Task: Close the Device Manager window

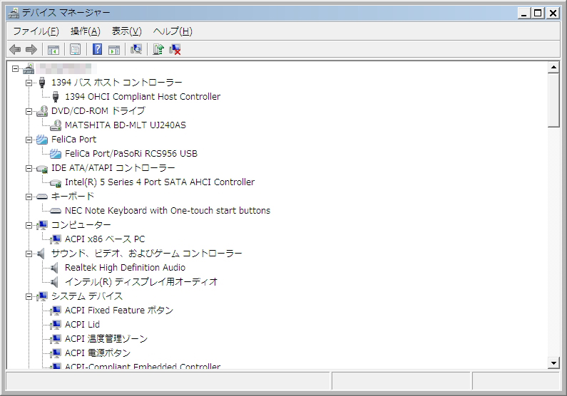Action: [553, 14]
